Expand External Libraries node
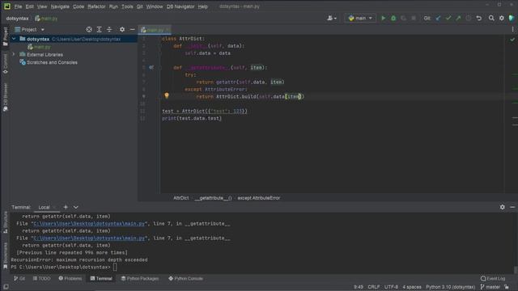This screenshot has width=518, height=291. click(x=14, y=54)
